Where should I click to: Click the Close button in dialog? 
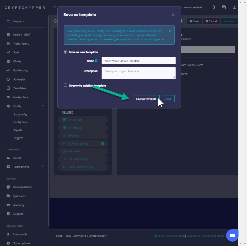168,99
